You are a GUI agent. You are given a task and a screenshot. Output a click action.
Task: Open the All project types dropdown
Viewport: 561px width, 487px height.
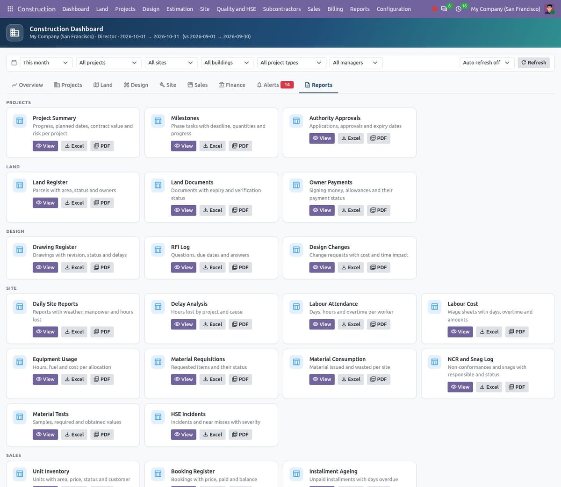tap(292, 63)
